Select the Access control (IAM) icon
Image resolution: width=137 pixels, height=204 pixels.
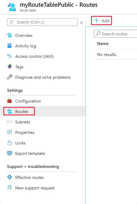coord(10,56)
